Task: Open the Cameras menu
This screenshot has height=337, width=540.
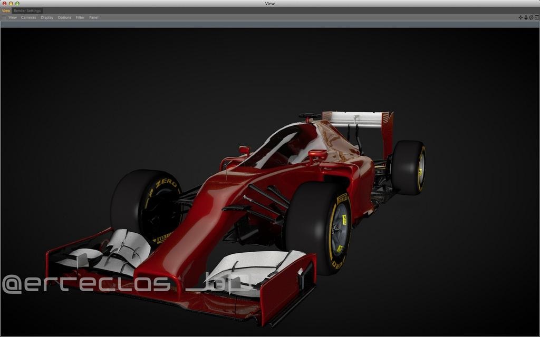Action: (28, 17)
